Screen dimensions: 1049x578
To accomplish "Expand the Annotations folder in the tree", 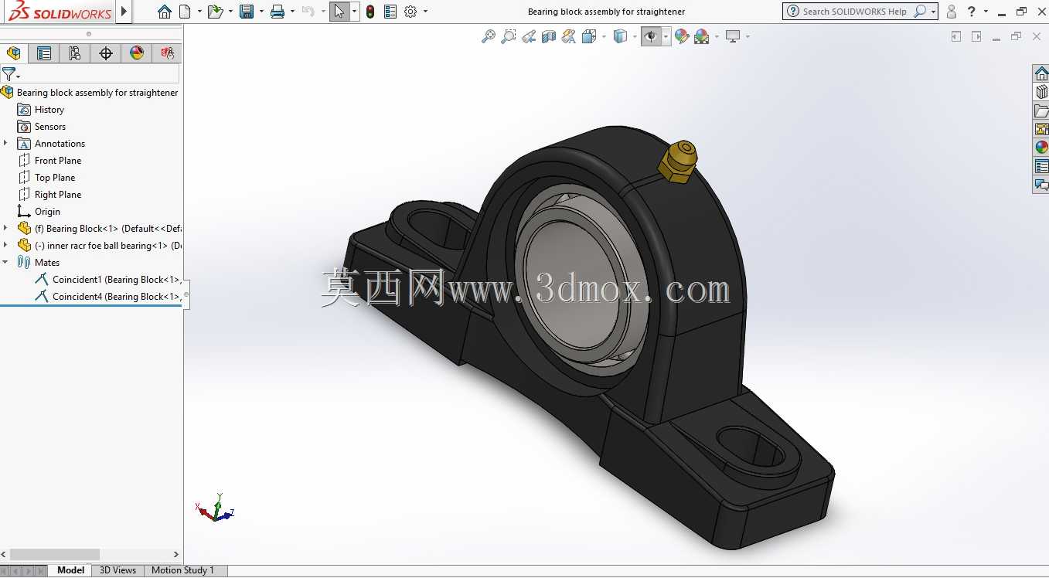I will (5, 144).
